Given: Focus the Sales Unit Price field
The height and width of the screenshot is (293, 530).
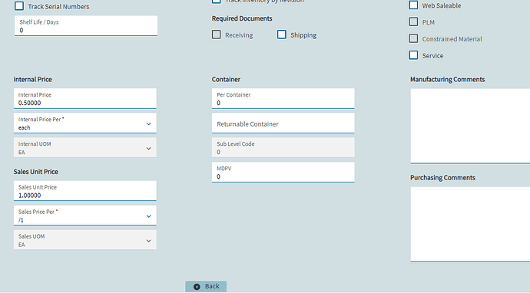Looking at the screenshot, I should (x=84, y=191).
